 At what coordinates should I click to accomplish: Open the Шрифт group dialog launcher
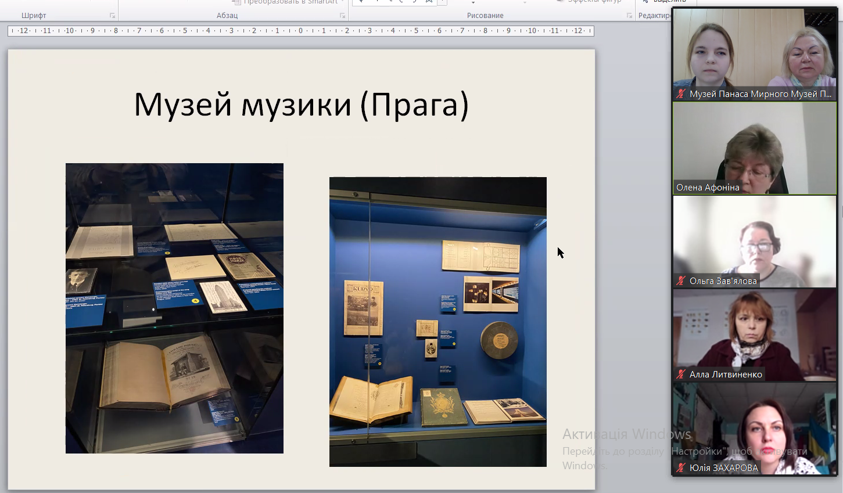pyautogui.click(x=113, y=16)
